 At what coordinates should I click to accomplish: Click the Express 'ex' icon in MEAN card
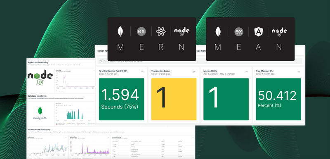coord(239,31)
